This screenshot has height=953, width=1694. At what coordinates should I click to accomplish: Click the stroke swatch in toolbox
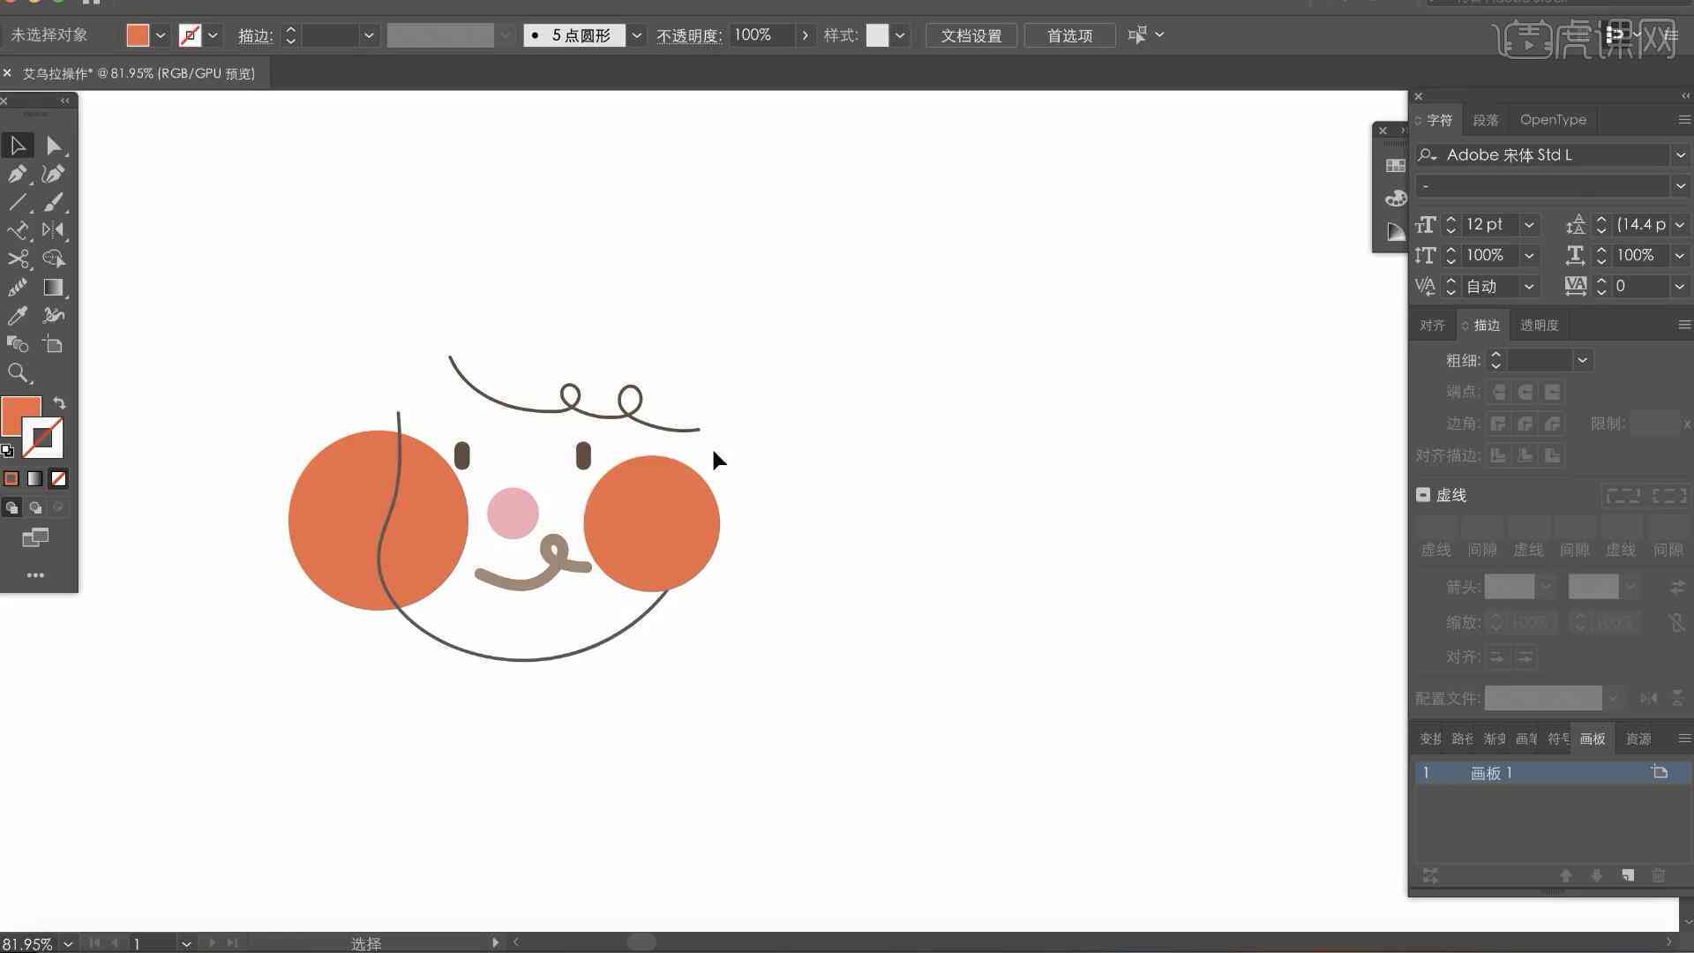(x=42, y=438)
